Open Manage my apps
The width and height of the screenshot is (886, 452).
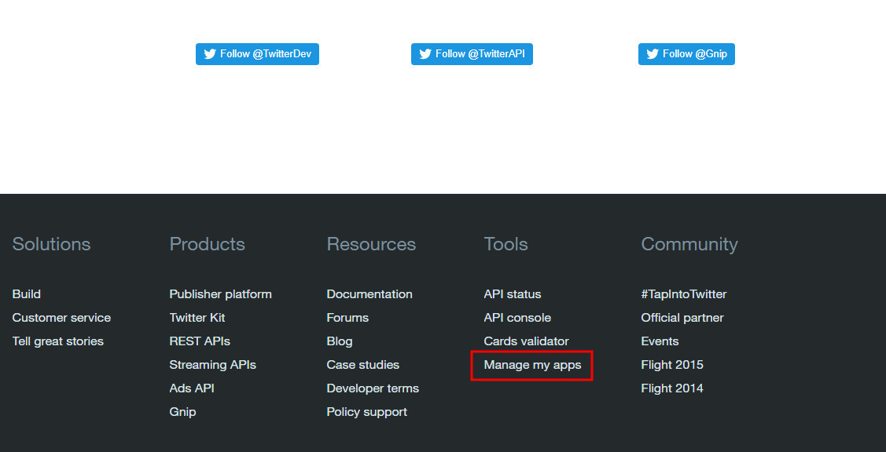(x=533, y=365)
